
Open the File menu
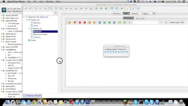pyautogui.click(x=29, y=1)
